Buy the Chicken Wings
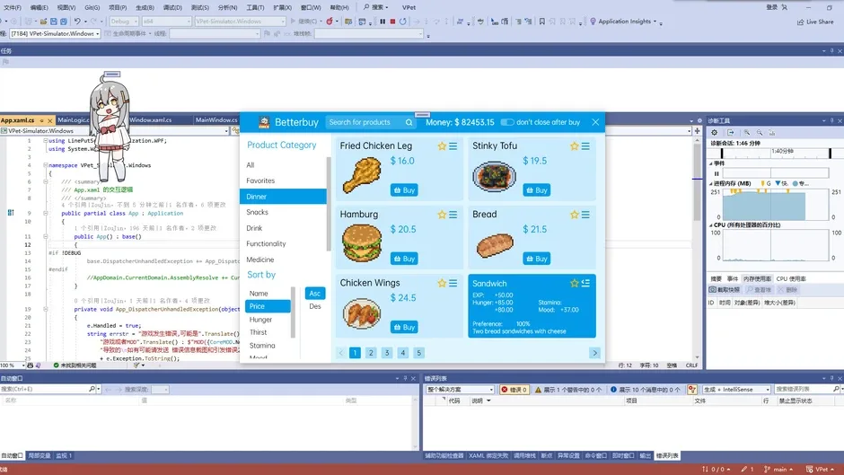 (404, 327)
